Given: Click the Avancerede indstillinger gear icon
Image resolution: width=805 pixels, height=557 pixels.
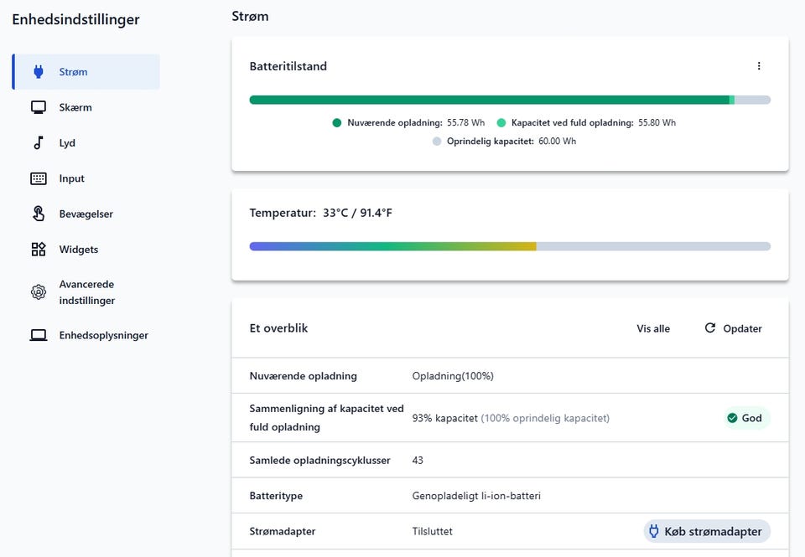Looking at the screenshot, I should 39,292.
